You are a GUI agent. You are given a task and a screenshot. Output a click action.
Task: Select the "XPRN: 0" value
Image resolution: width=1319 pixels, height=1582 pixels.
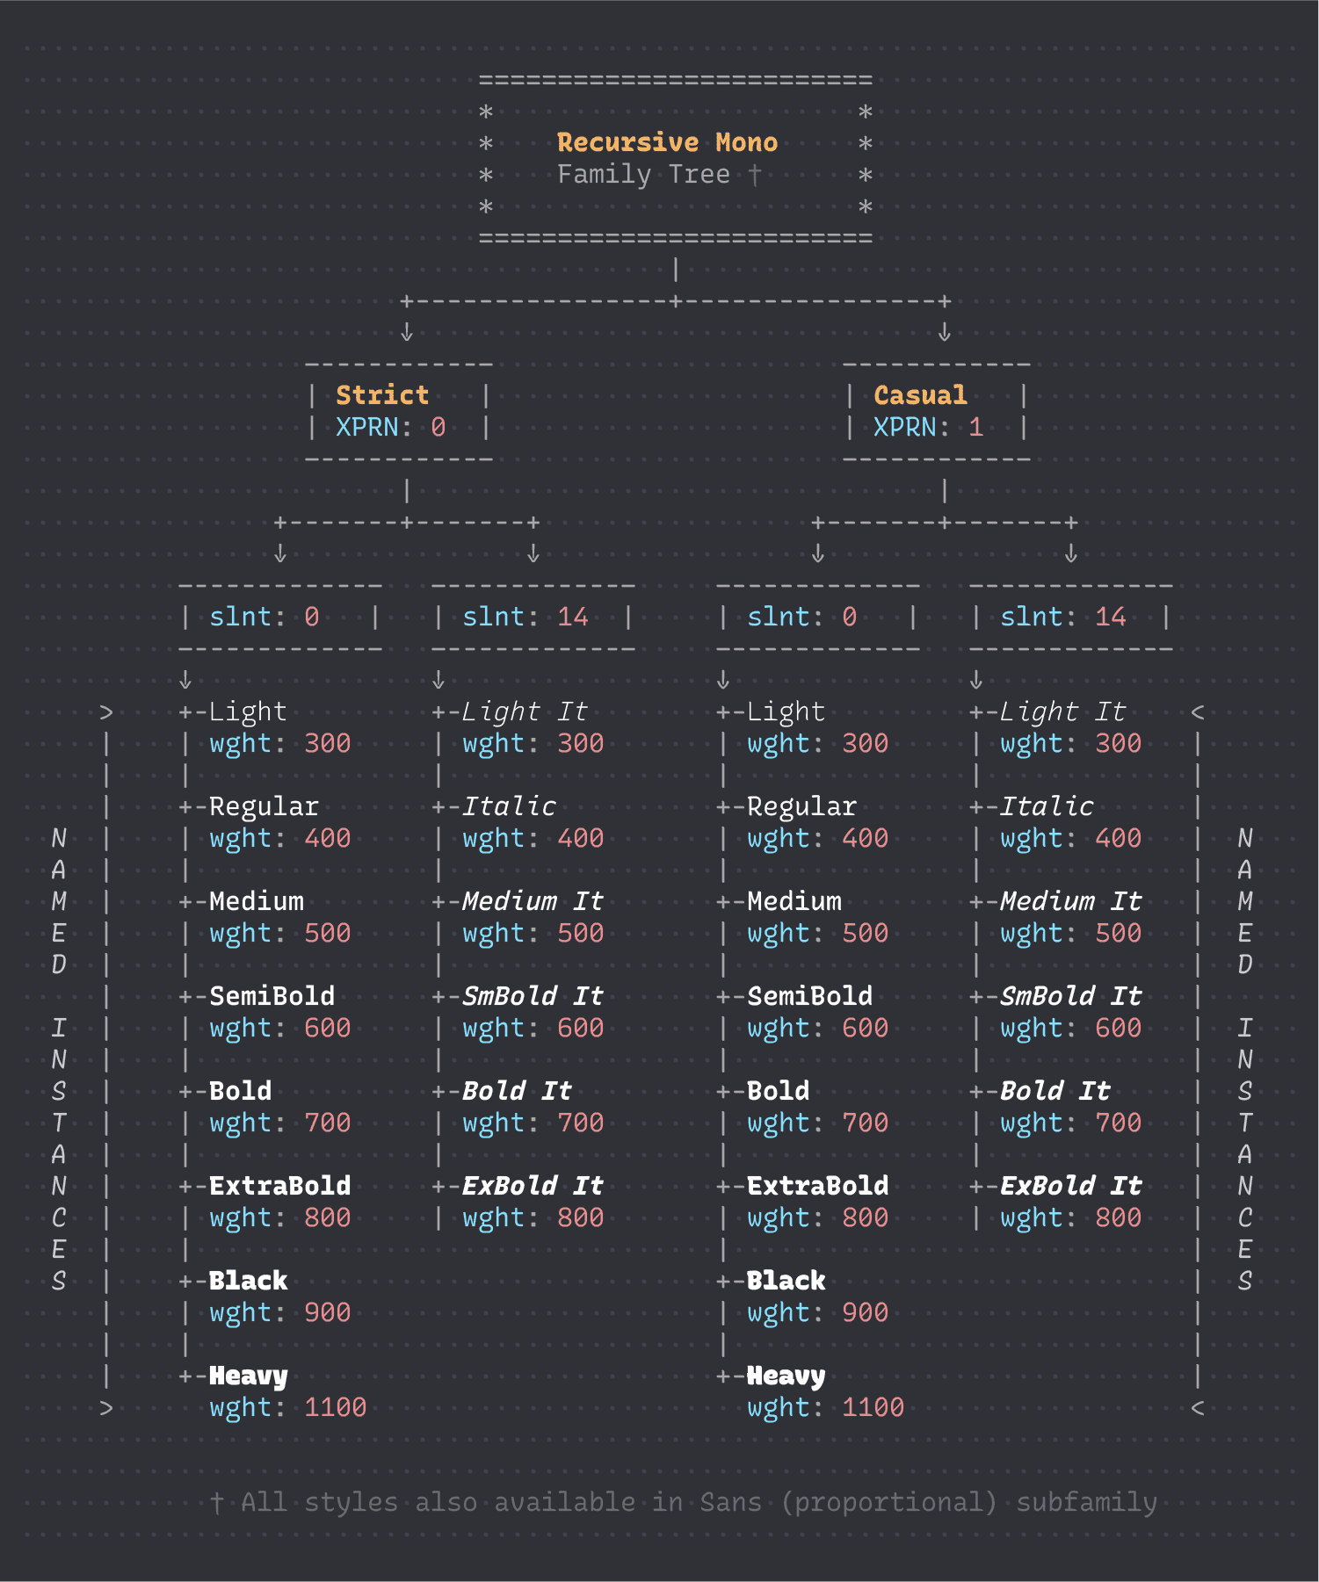390,427
